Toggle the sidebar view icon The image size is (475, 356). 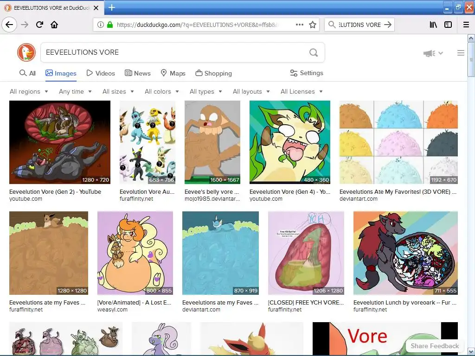pos(448,25)
